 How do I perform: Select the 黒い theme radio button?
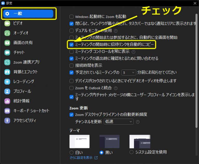pyautogui.click(x=101, y=152)
